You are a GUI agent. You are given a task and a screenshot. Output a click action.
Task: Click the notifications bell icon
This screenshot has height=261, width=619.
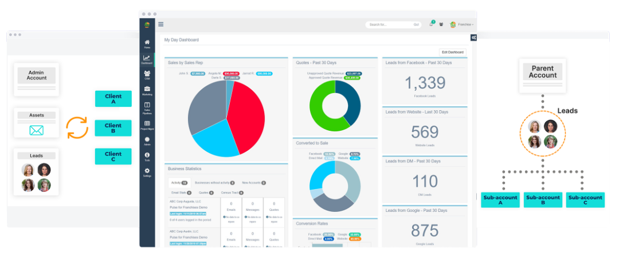(432, 25)
